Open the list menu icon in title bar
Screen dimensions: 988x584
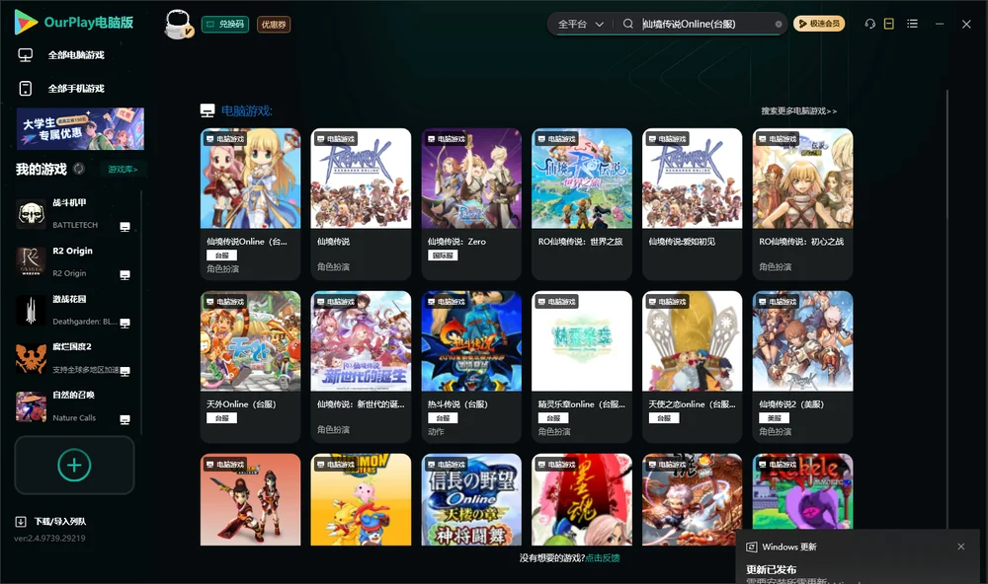pyautogui.click(x=912, y=24)
